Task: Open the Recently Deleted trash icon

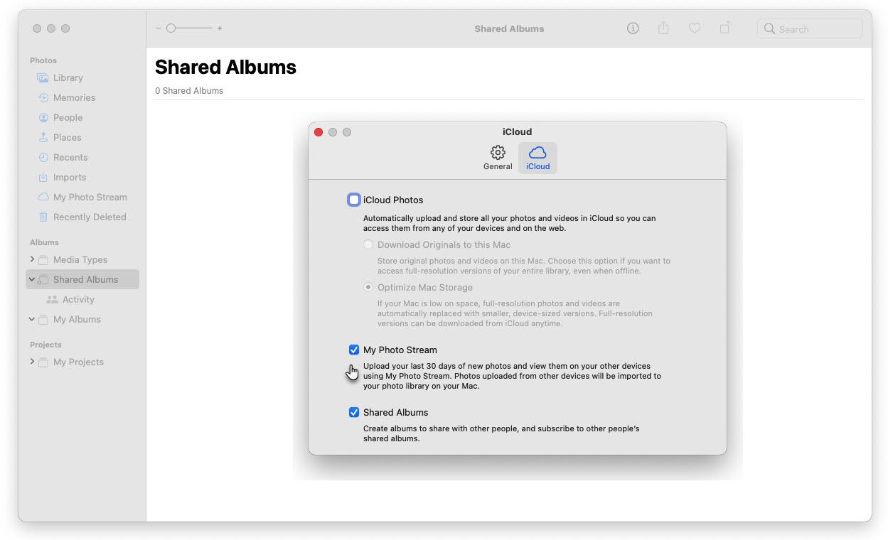Action: [43, 217]
